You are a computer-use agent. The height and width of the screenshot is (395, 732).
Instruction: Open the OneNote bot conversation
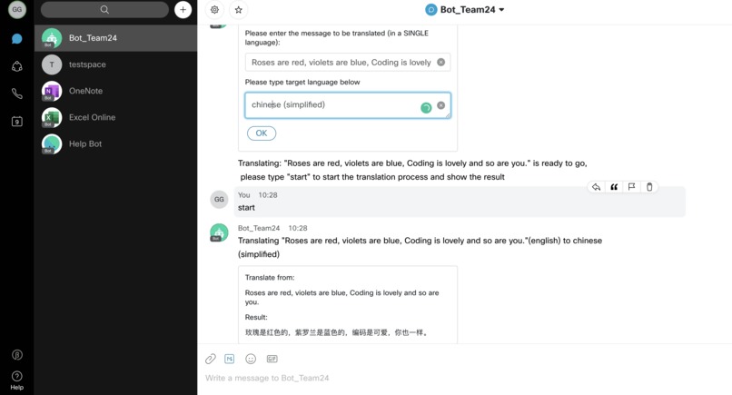point(115,91)
